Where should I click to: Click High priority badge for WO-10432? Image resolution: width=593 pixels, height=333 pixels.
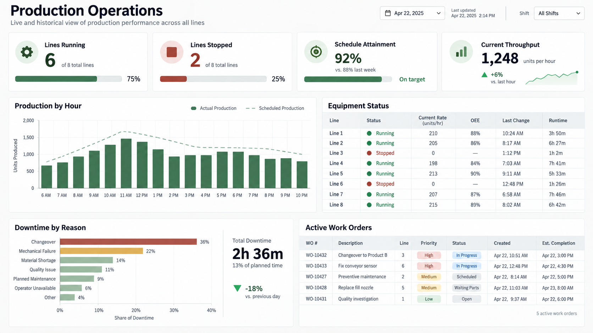click(429, 255)
